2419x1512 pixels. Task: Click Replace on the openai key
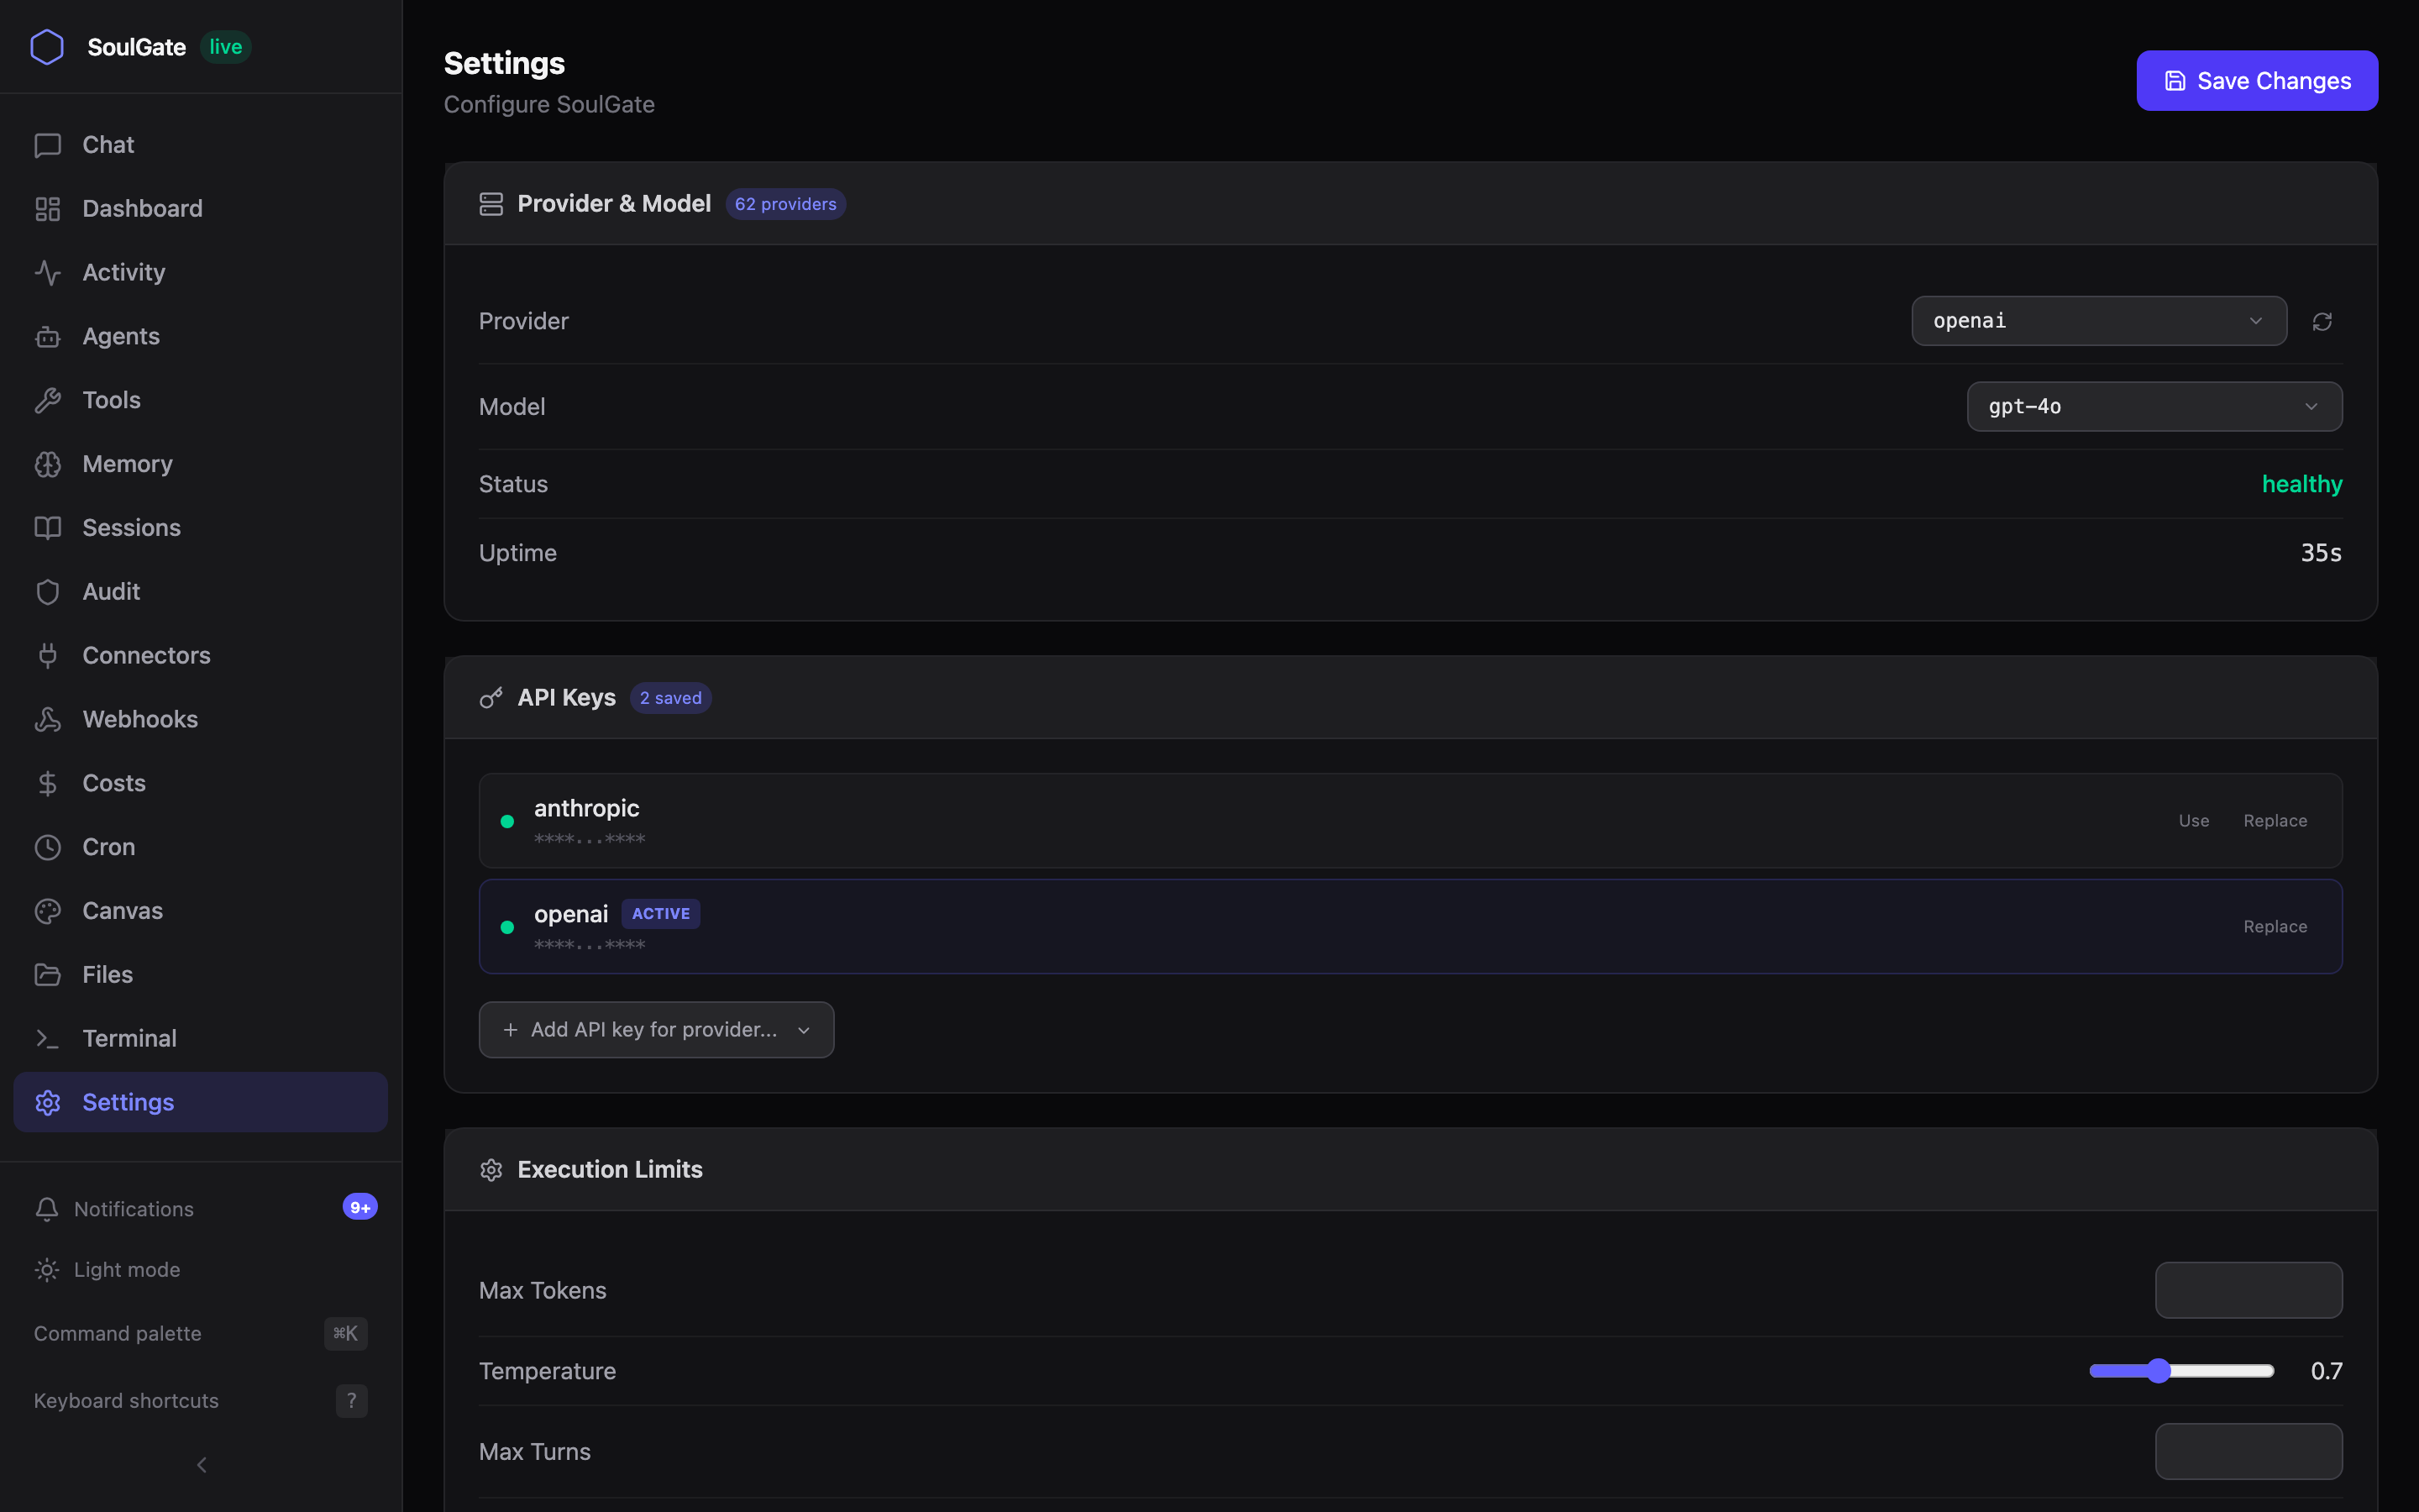click(2275, 927)
